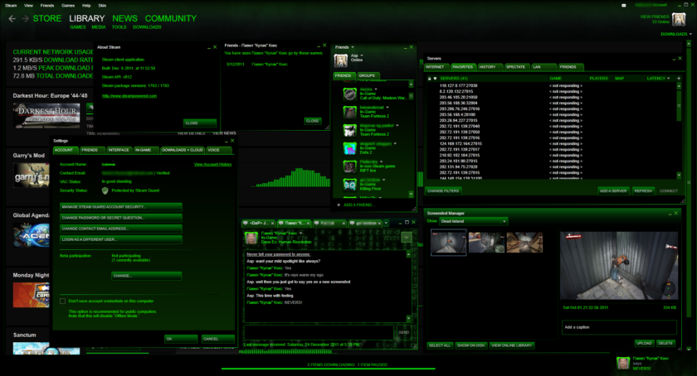
Task: Upload the selected screenshot
Action: pyautogui.click(x=644, y=343)
